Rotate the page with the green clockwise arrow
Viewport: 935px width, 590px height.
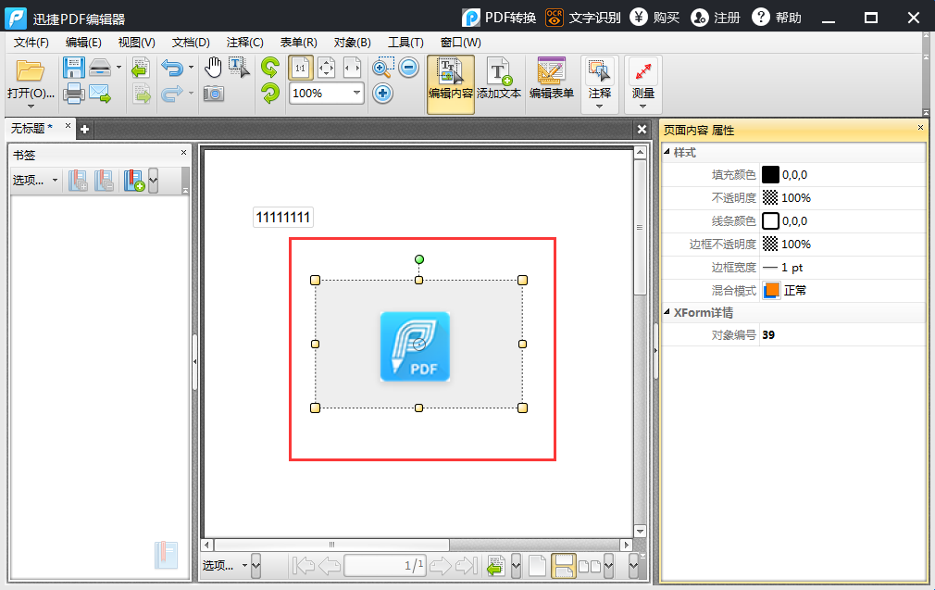pyautogui.click(x=269, y=67)
